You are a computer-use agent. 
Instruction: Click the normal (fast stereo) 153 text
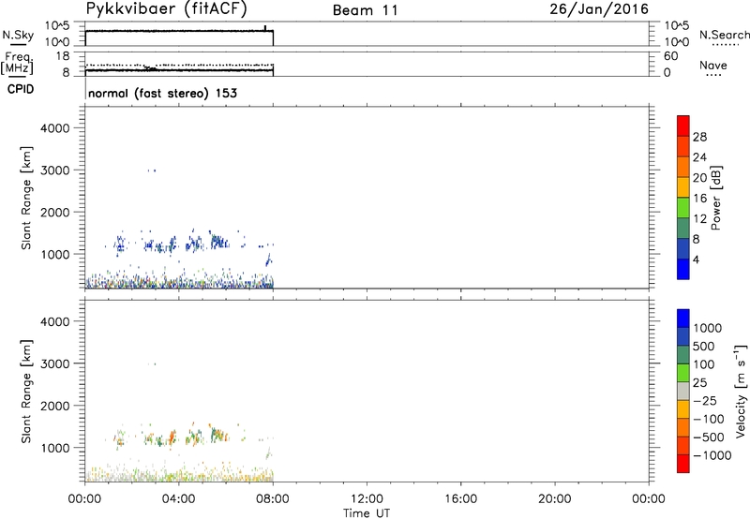pyautogui.click(x=162, y=93)
